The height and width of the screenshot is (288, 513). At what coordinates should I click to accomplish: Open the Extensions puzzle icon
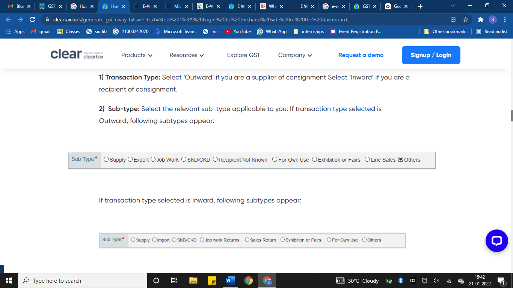click(x=480, y=19)
